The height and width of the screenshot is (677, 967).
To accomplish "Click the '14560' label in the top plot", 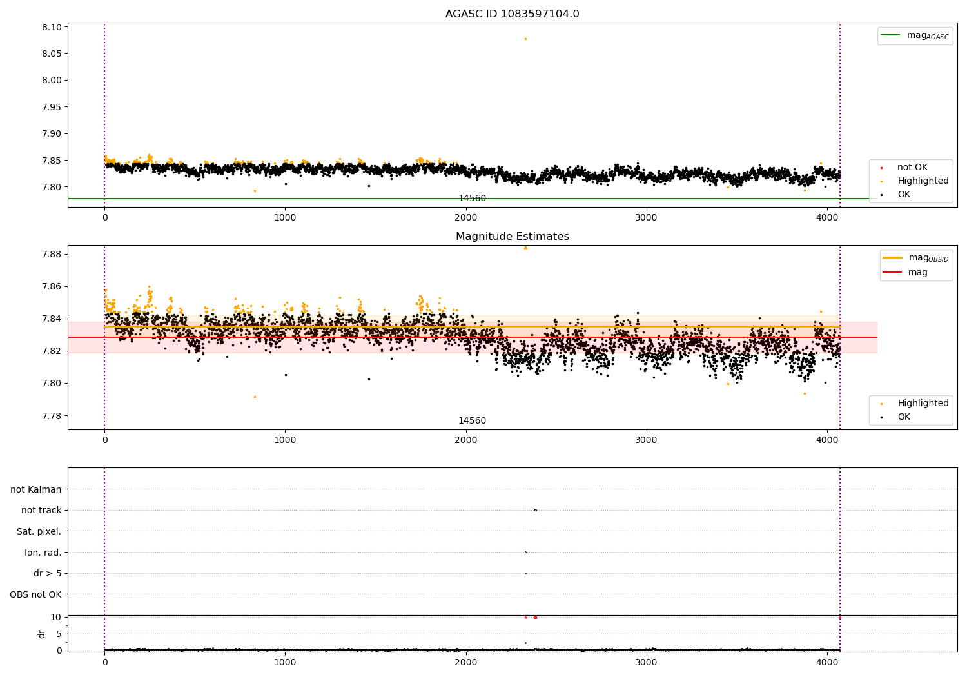I will pyautogui.click(x=472, y=198).
